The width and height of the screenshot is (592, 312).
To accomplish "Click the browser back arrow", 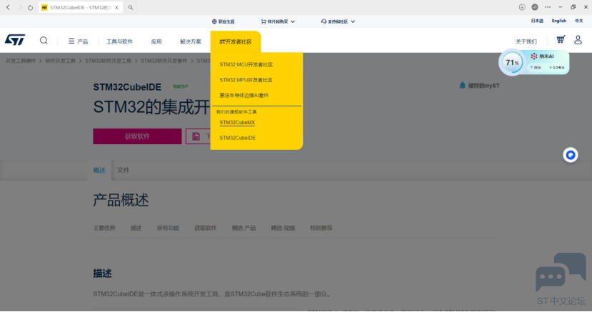I will tap(8, 7).
